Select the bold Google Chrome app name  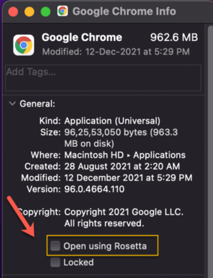coord(82,38)
